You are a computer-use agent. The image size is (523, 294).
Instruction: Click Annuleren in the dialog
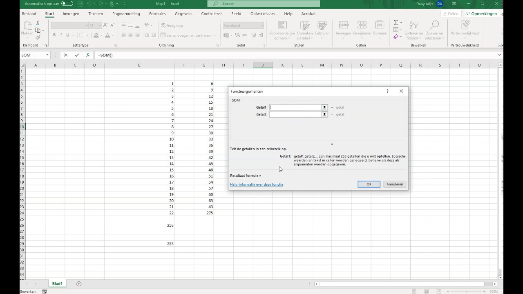pos(395,184)
